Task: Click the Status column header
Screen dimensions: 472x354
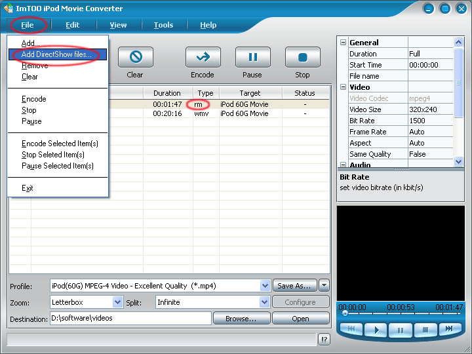Action: (305, 93)
